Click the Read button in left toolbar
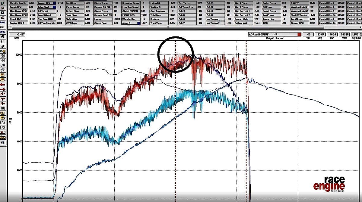The height and width of the screenshot is (202, 362). pyautogui.click(x=2, y=22)
